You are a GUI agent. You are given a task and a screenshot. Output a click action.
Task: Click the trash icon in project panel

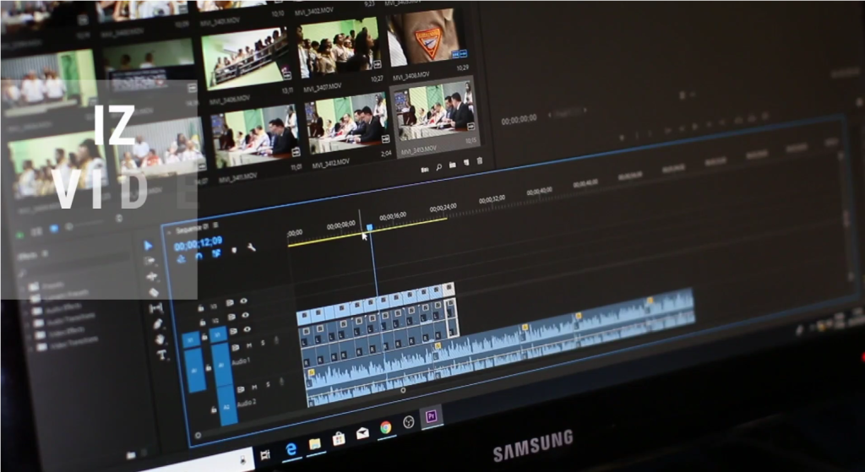[480, 161]
